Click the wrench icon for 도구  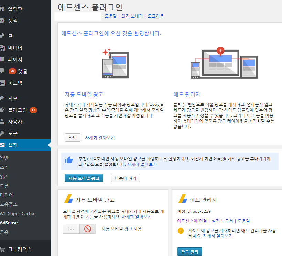tap(2, 133)
